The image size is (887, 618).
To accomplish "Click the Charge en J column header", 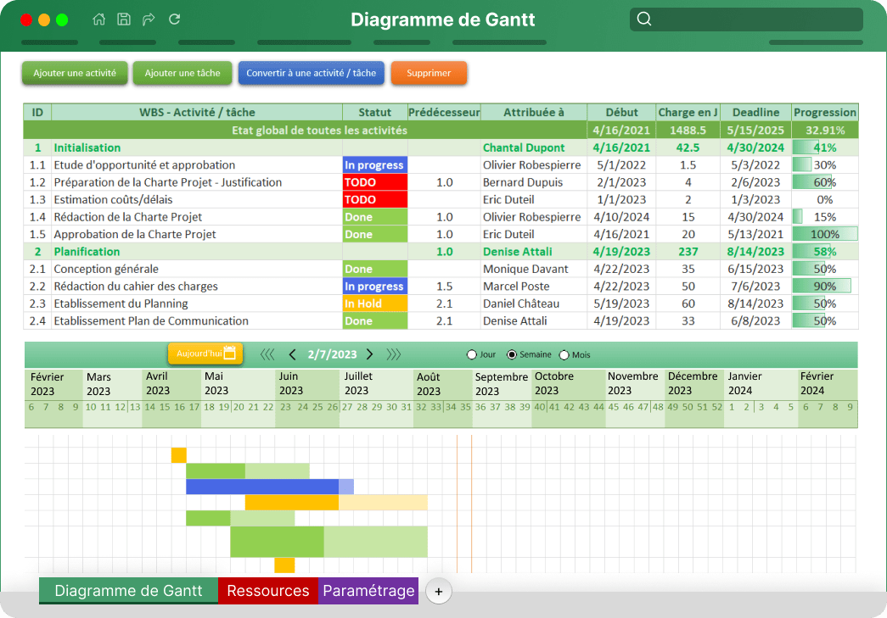I will click(x=688, y=113).
